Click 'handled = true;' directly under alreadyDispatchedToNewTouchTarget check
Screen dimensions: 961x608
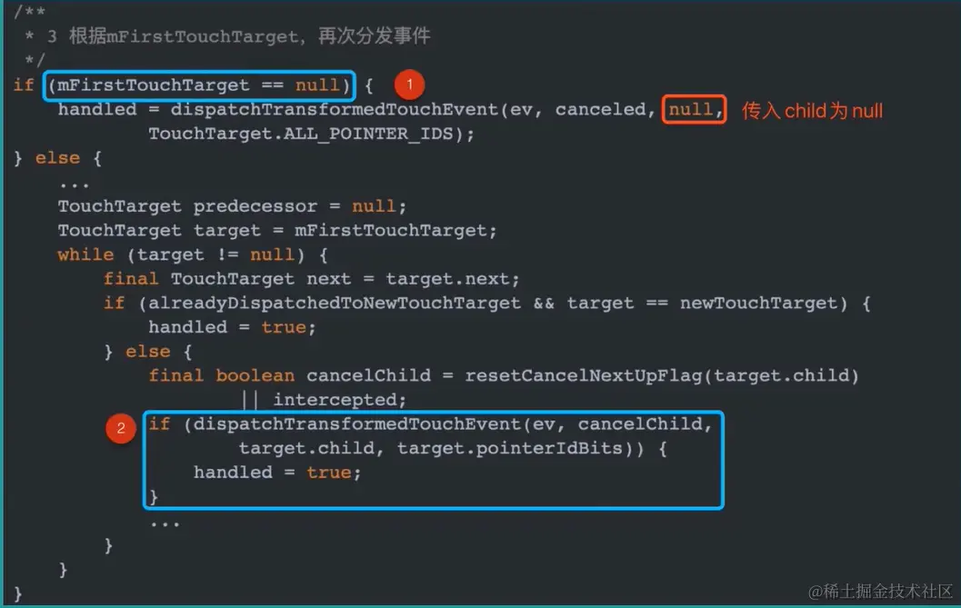click(x=232, y=327)
